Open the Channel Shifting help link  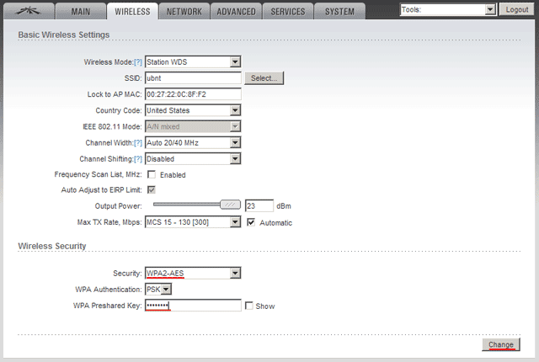coord(138,159)
